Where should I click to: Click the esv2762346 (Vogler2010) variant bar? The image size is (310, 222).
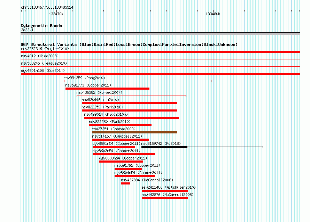(160, 52)
